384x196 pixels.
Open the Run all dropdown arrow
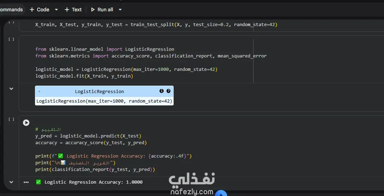click(x=120, y=10)
